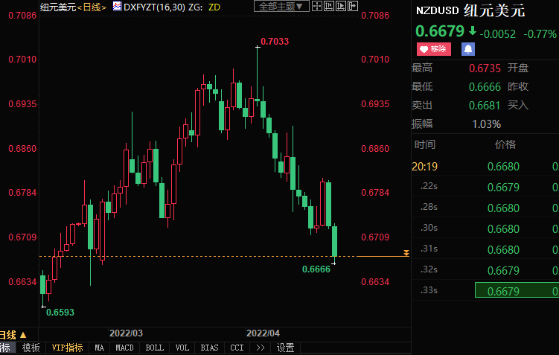
Task: Open the 设置 settings tab
Action: (x=285, y=348)
